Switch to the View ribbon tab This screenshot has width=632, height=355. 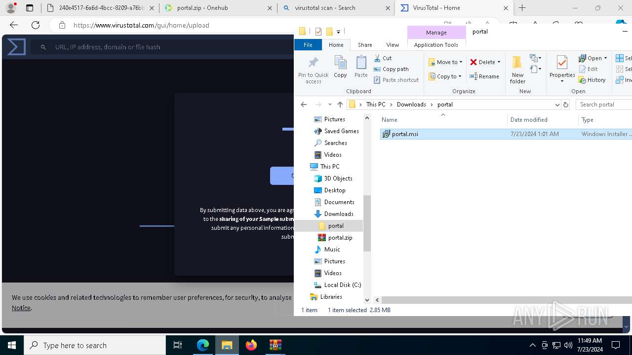coord(393,45)
